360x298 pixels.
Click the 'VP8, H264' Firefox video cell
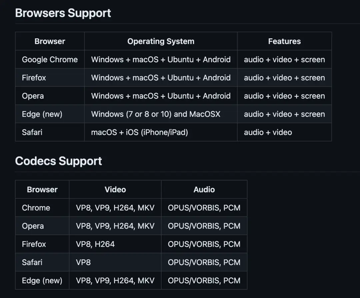(x=95, y=244)
